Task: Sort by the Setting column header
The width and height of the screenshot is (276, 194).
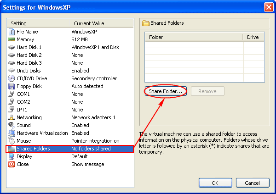Action: [38, 23]
